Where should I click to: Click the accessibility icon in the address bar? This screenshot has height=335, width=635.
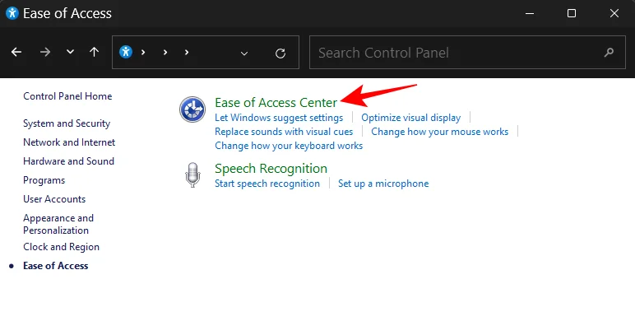pos(126,52)
